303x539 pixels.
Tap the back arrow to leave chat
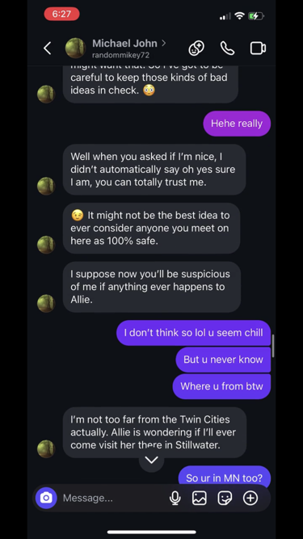tap(48, 48)
